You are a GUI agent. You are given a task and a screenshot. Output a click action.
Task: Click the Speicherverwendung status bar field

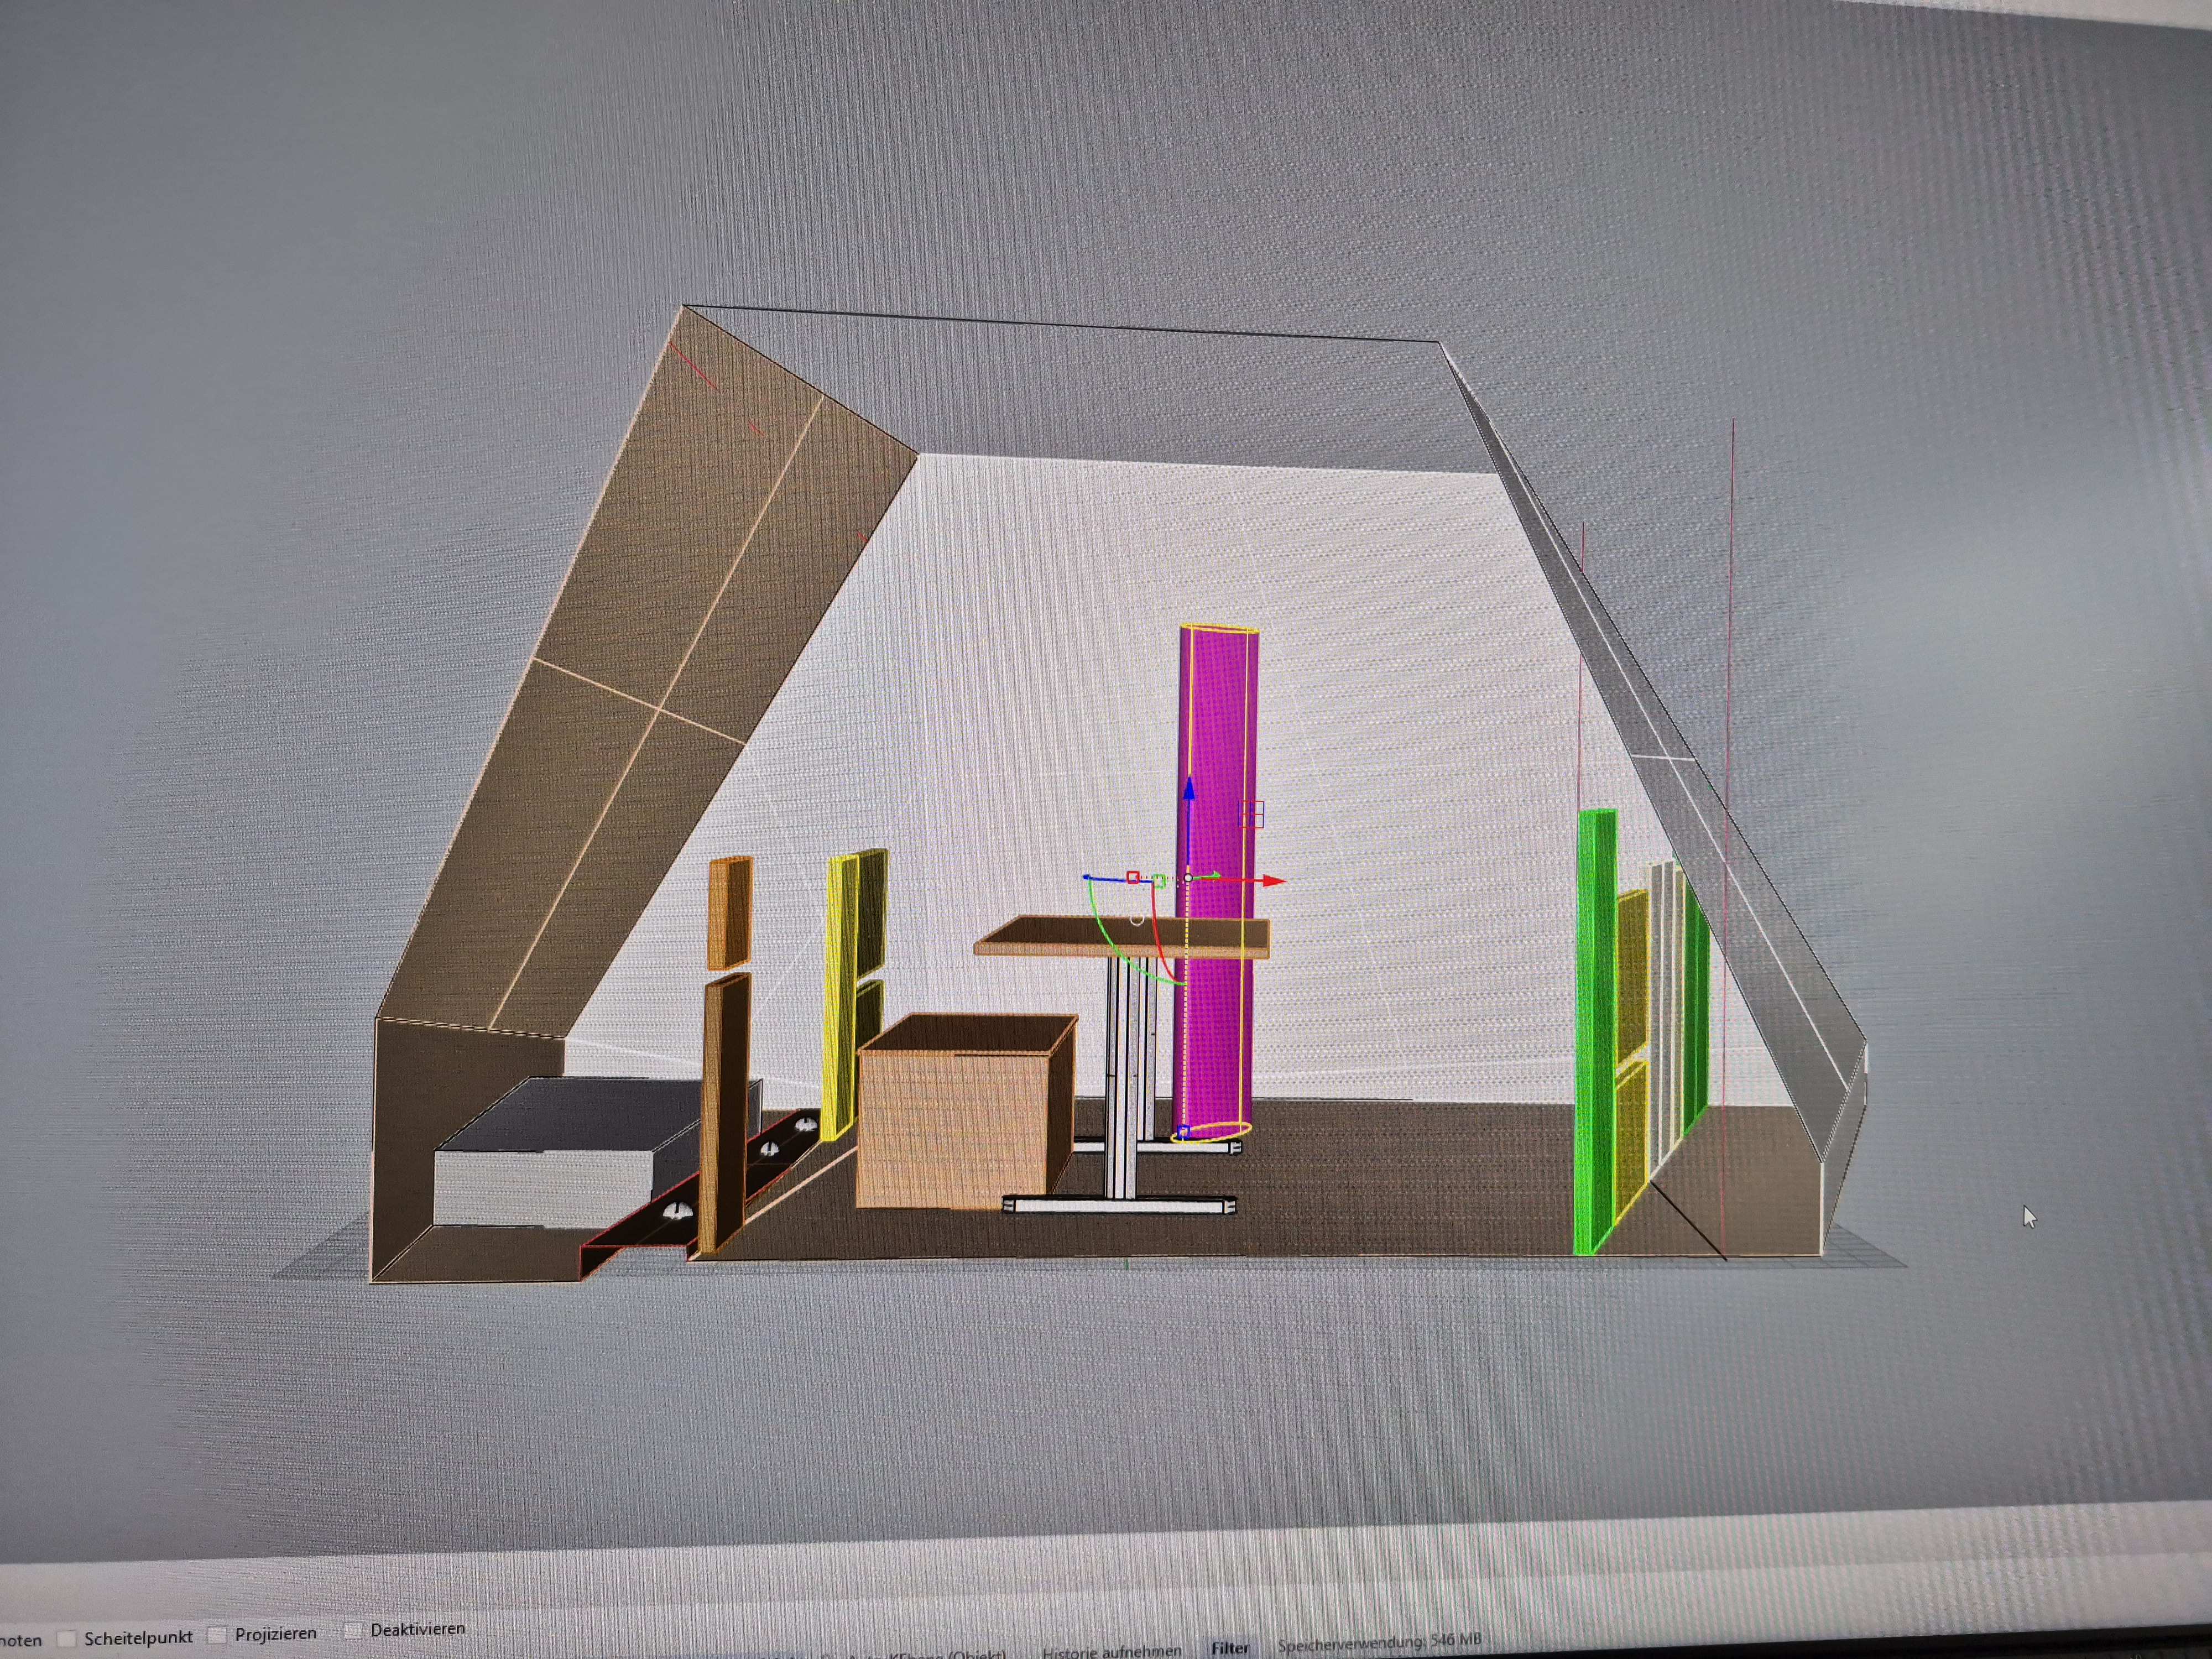[x=1378, y=1644]
